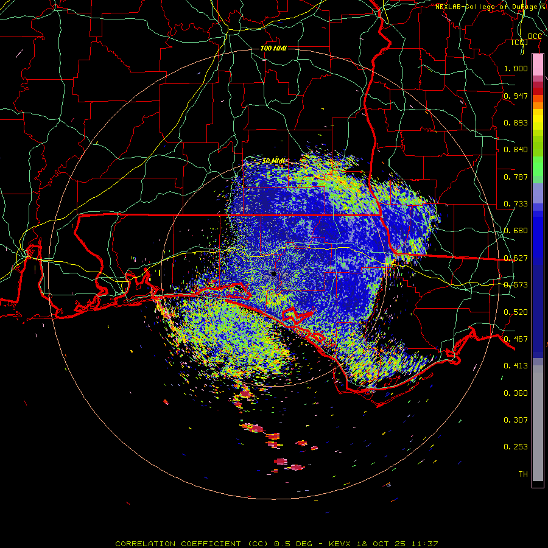Select the 0.413 scale value
548x548 pixels.
(x=516, y=366)
